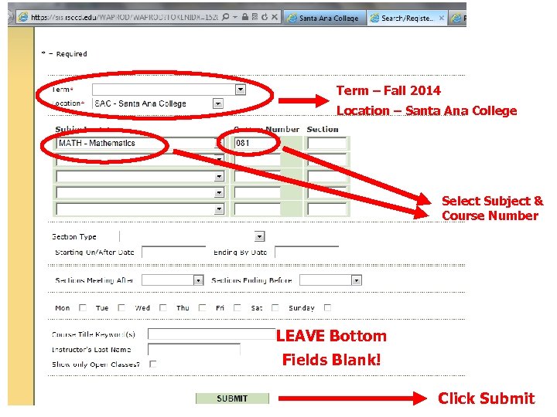Click the fifth row course number field
557x417 pixels.
(x=257, y=209)
